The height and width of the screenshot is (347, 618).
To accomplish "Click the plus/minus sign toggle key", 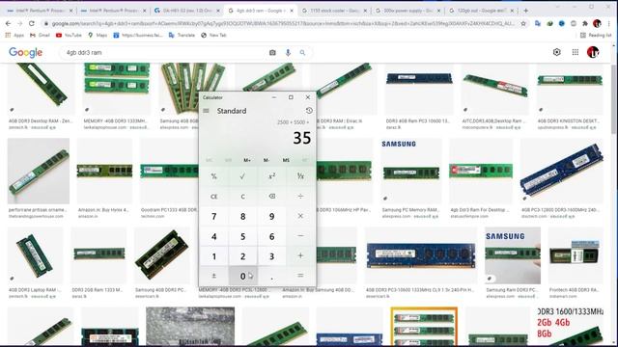I will [x=214, y=276].
